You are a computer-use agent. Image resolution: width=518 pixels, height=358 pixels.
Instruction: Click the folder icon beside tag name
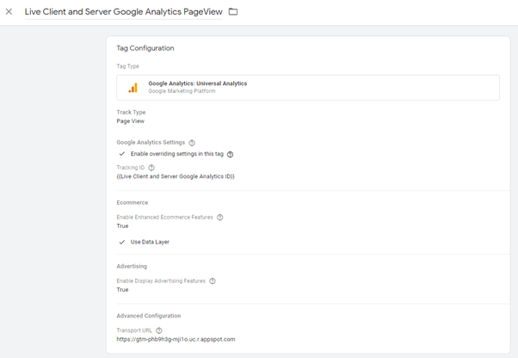233,11
